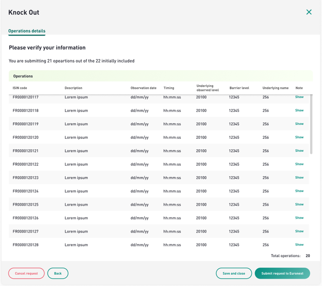
Task: Click the Operations section header
Action: 161,76
